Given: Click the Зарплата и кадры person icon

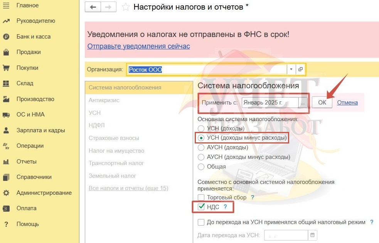Looking at the screenshot, I should pos(6,130).
